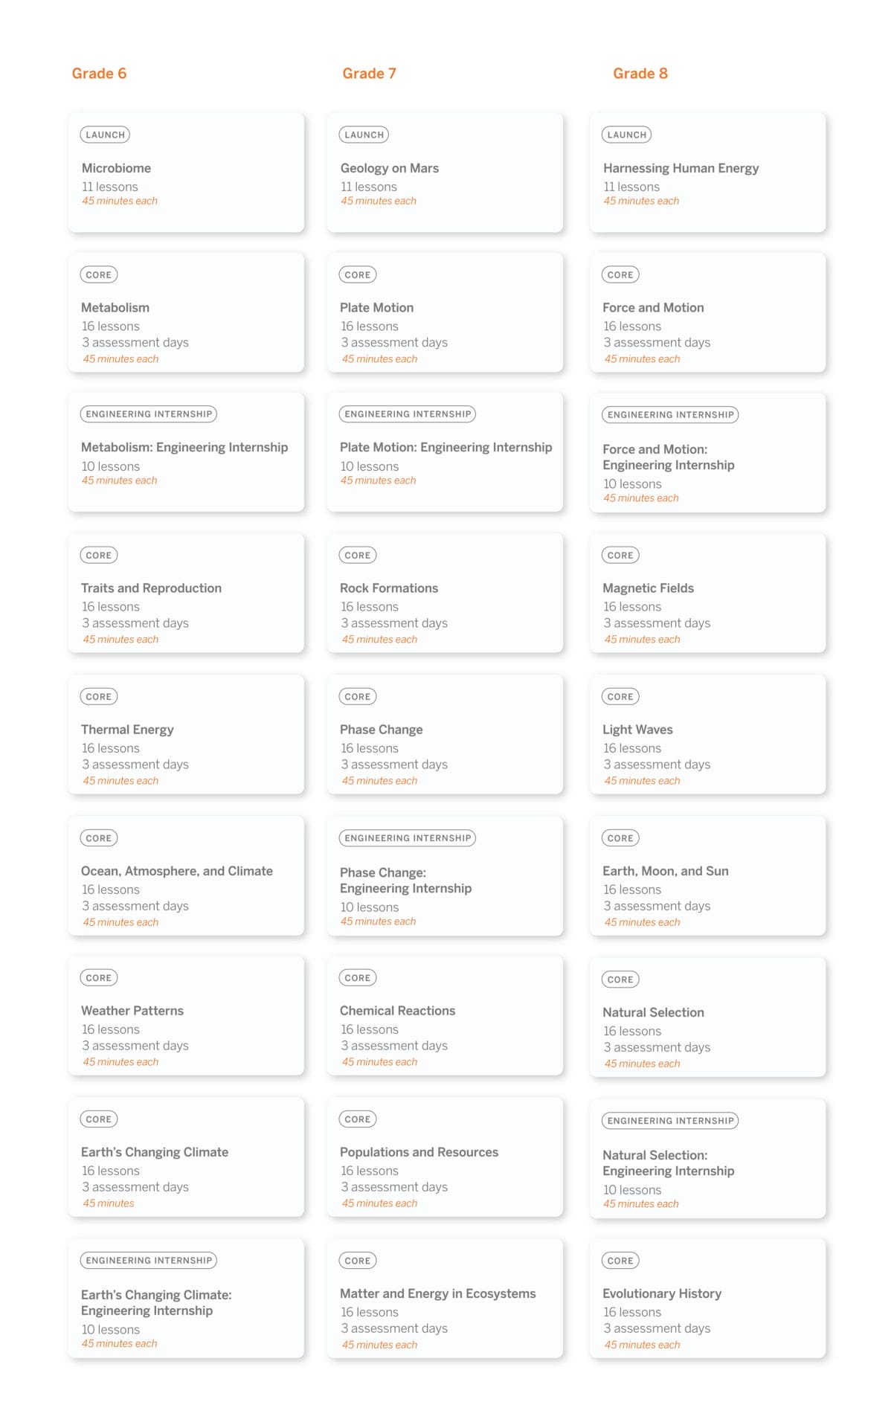
Task: Open the Metabolism core unit
Action: [x=186, y=312]
